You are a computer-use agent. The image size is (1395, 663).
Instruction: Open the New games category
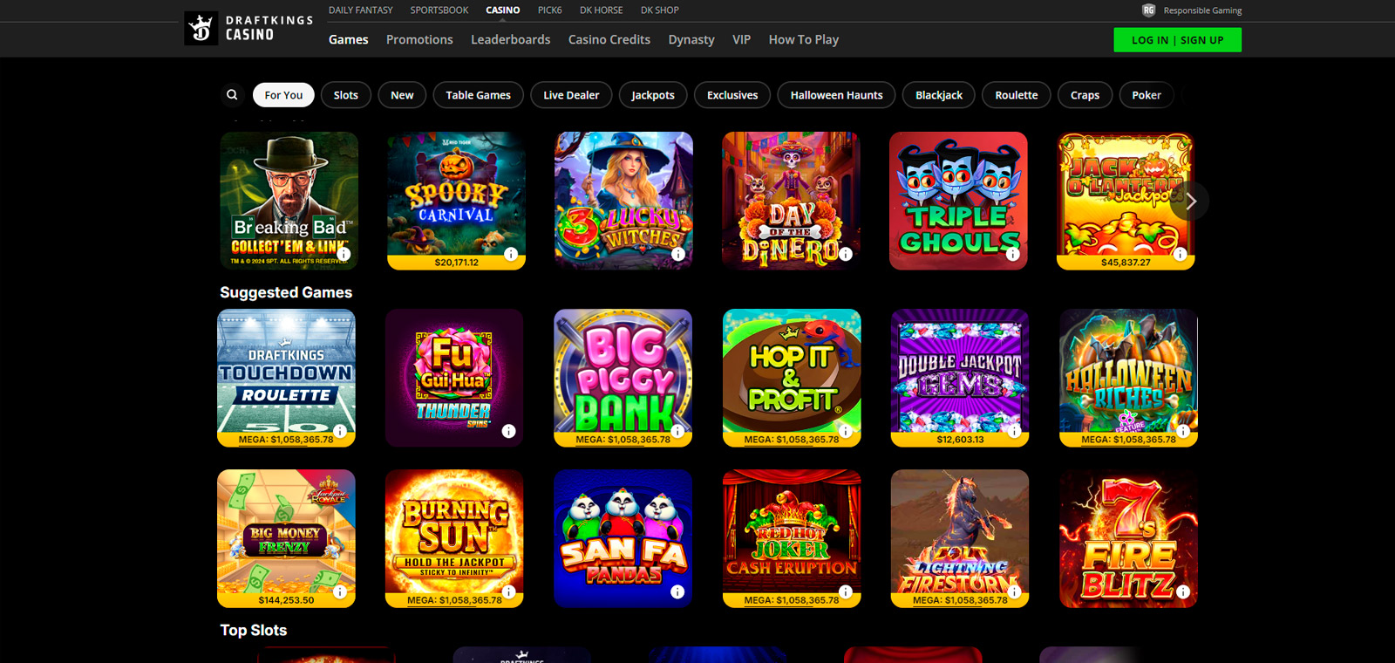pos(402,95)
